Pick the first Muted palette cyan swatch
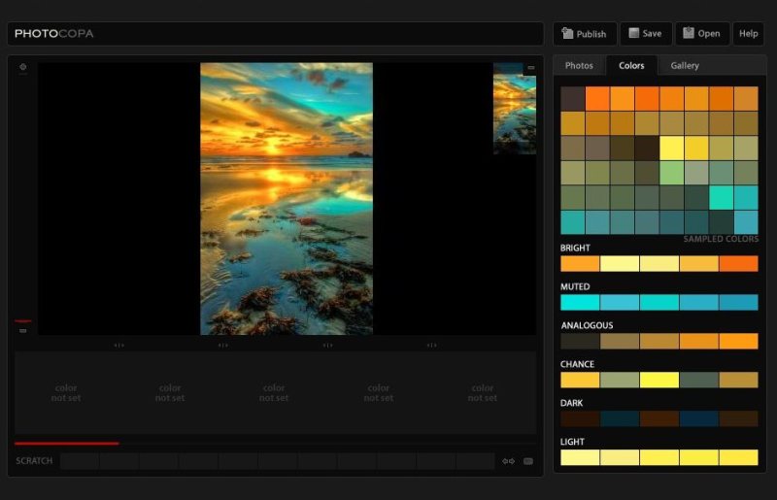The width and height of the screenshot is (777, 500). (580, 302)
